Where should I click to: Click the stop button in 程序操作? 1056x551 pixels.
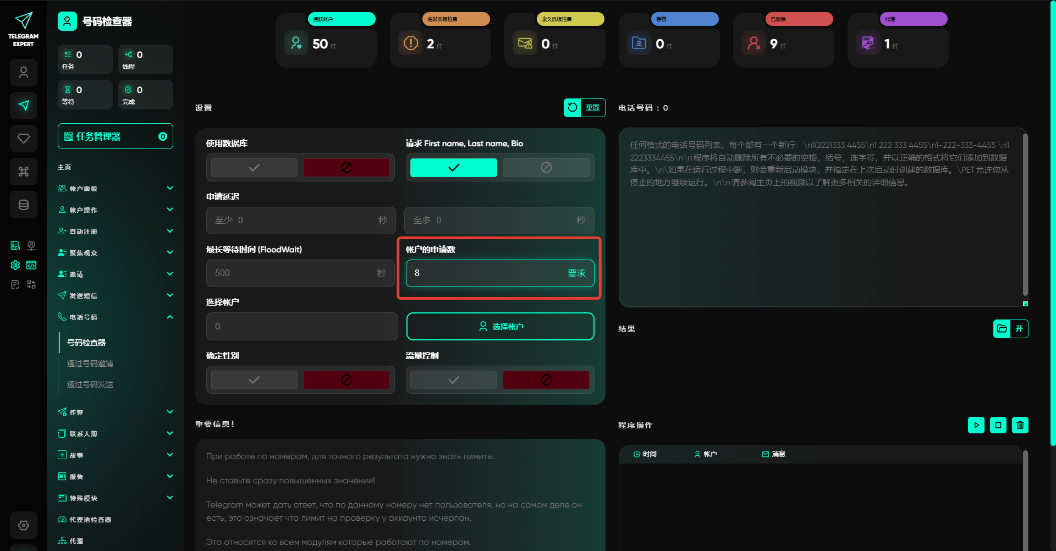coord(998,425)
